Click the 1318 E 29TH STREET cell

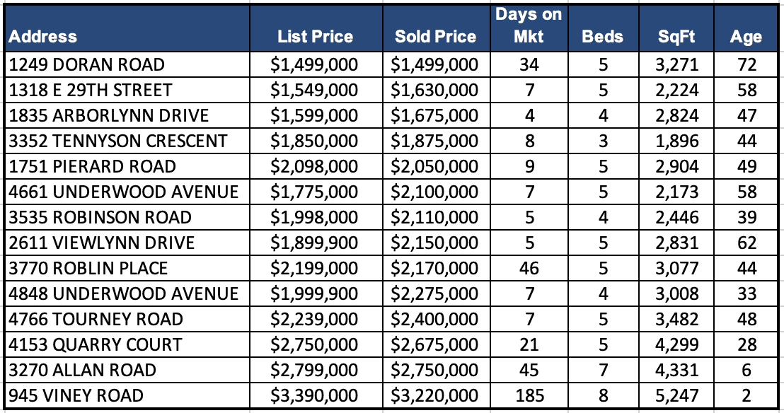point(91,91)
